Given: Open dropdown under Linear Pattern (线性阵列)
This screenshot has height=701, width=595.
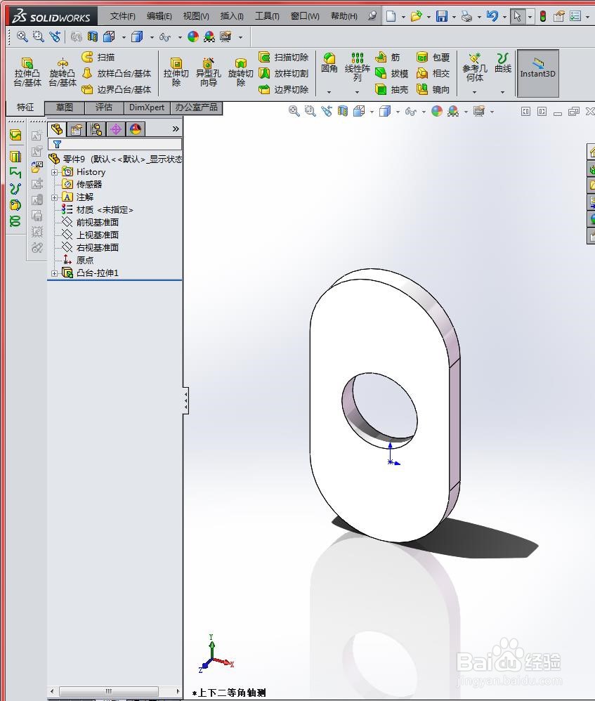Looking at the screenshot, I should click(x=357, y=91).
